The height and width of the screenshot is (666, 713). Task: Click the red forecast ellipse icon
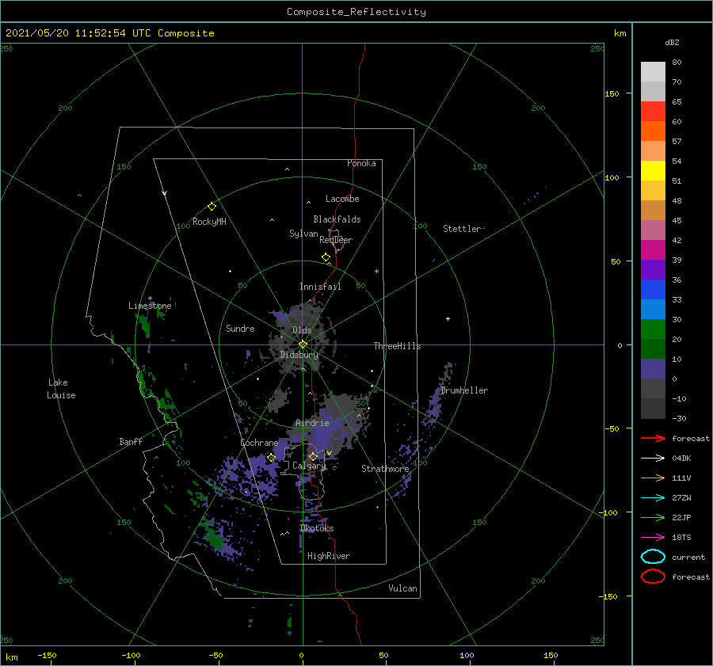click(x=653, y=577)
